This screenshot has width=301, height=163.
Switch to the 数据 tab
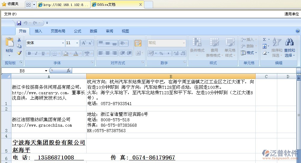pyautogui.click(x=94, y=31)
